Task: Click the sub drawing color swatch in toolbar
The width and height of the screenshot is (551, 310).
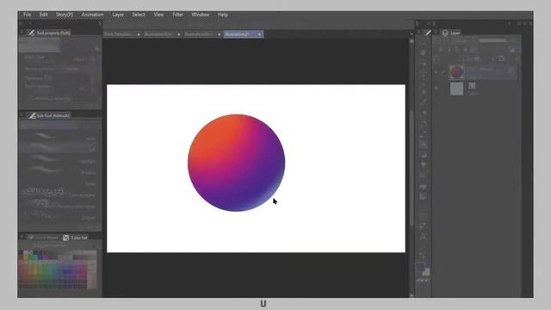Action: point(425,272)
